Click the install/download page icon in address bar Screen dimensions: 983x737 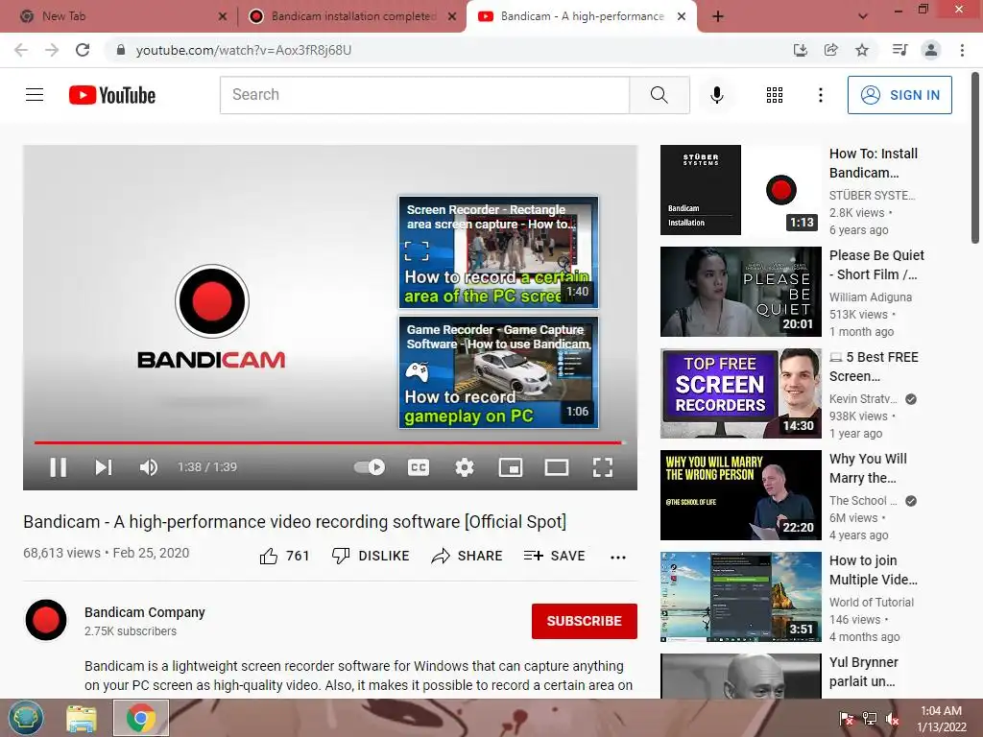[800, 50]
